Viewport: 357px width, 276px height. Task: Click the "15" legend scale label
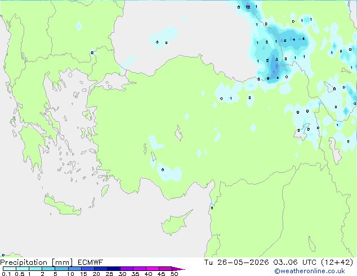[83, 274]
